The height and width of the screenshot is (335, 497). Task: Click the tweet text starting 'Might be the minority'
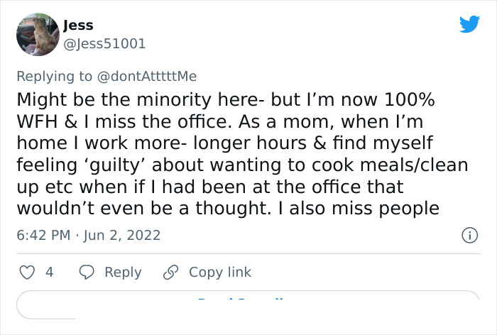(x=213, y=98)
